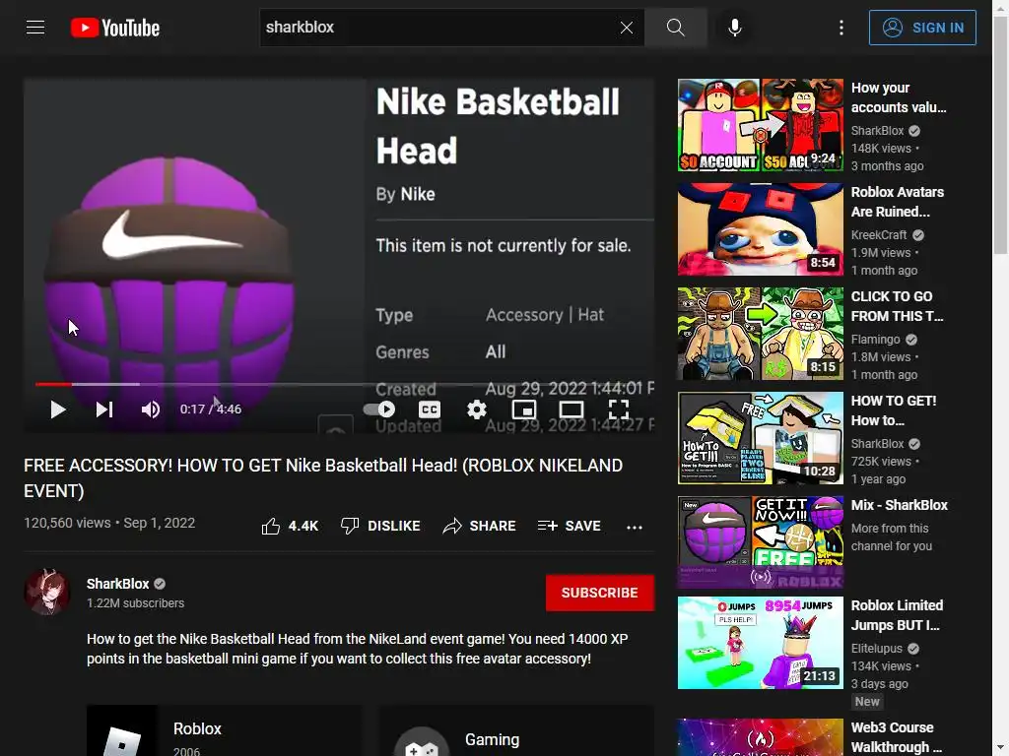Play the video
This screenshot has width=1009, height=756.
(58, 409)
